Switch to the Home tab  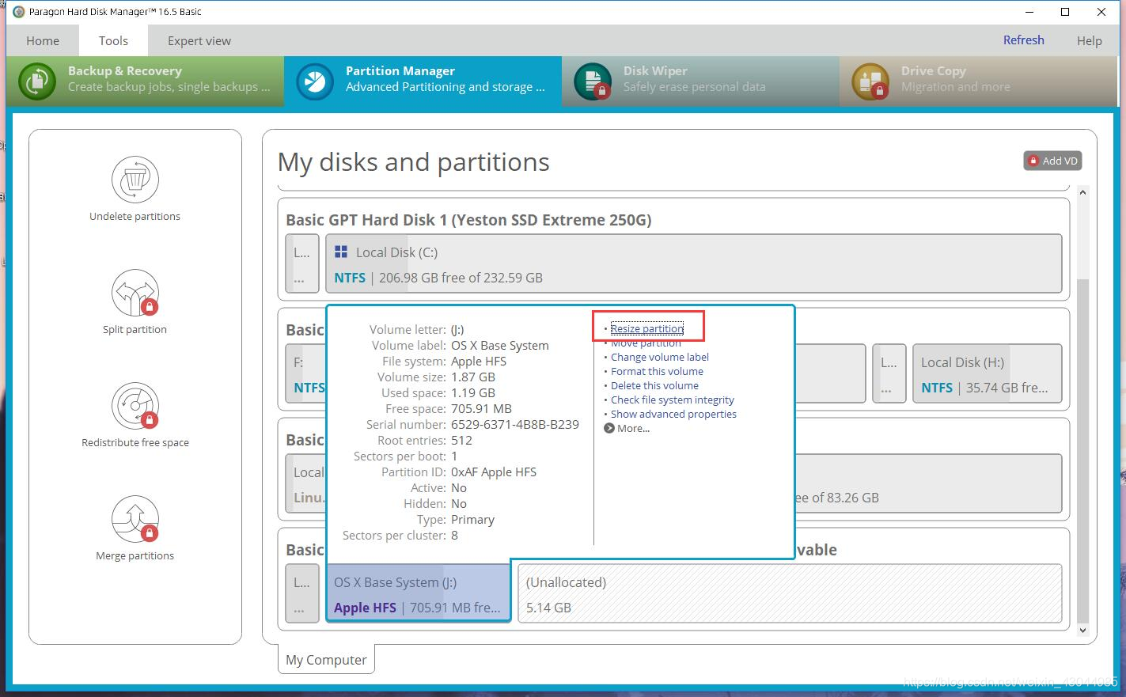point(43,40)
